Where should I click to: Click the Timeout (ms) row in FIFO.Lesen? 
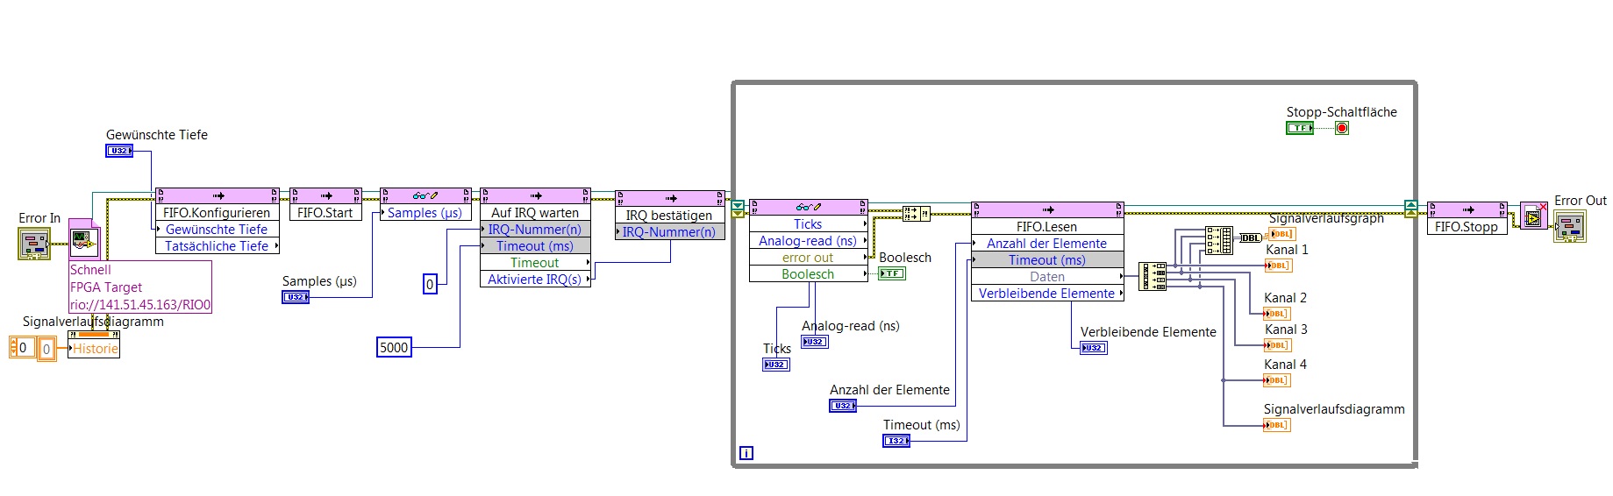coord(1047,260)
